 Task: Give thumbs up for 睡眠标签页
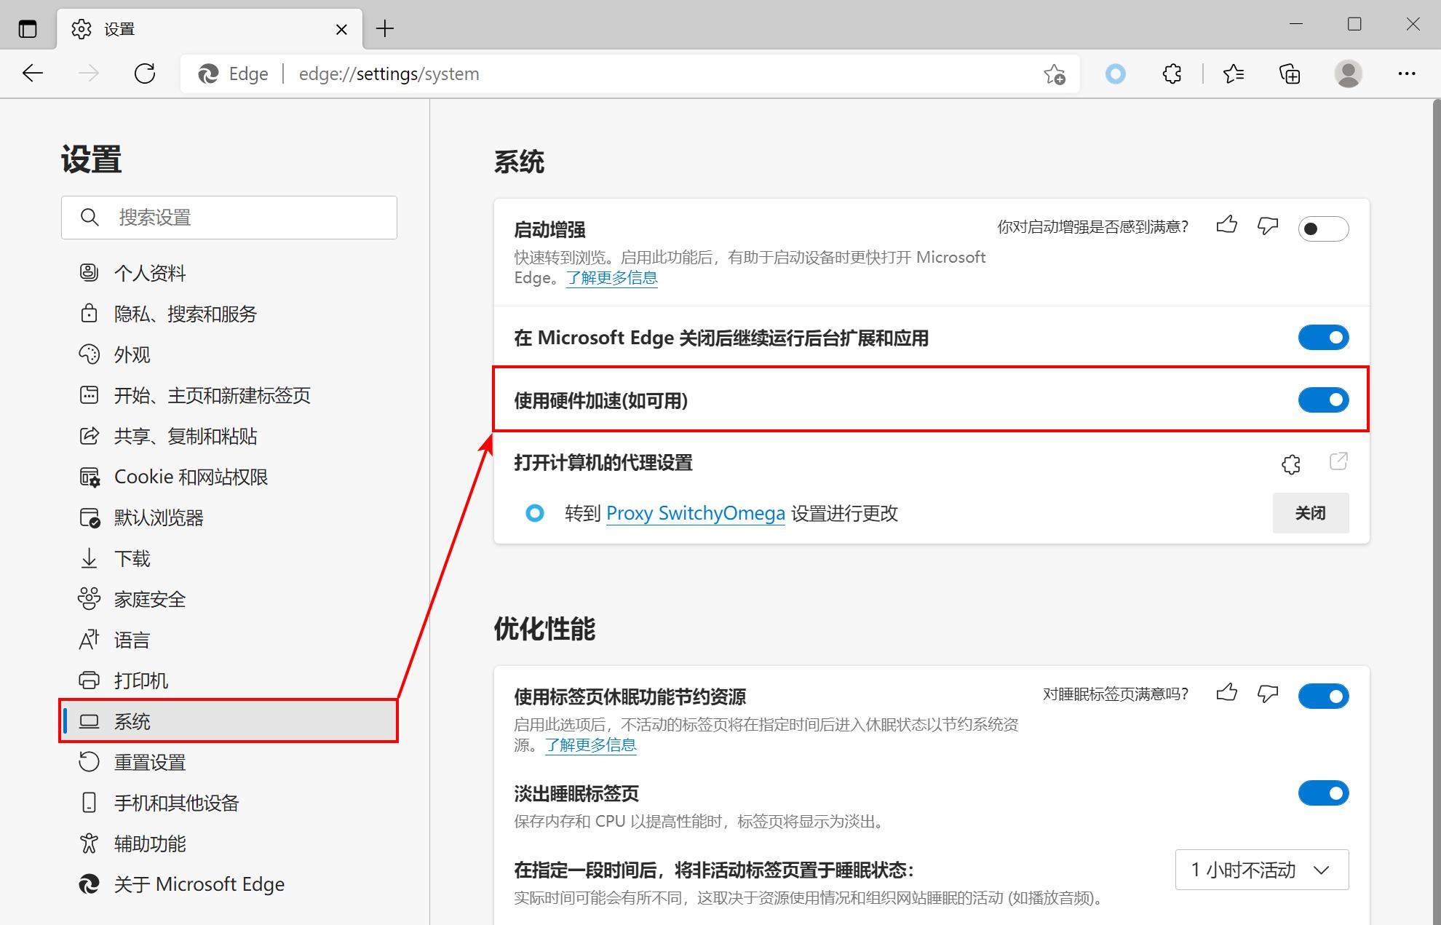[x=1227, y=692]
